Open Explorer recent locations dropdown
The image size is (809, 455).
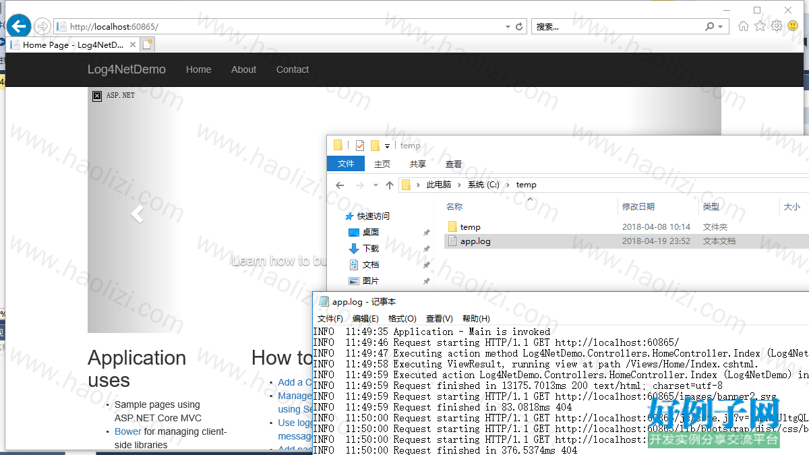[376, 185]
